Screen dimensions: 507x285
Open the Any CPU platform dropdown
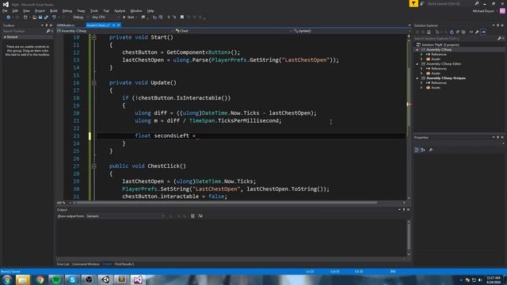click(105, 17)
